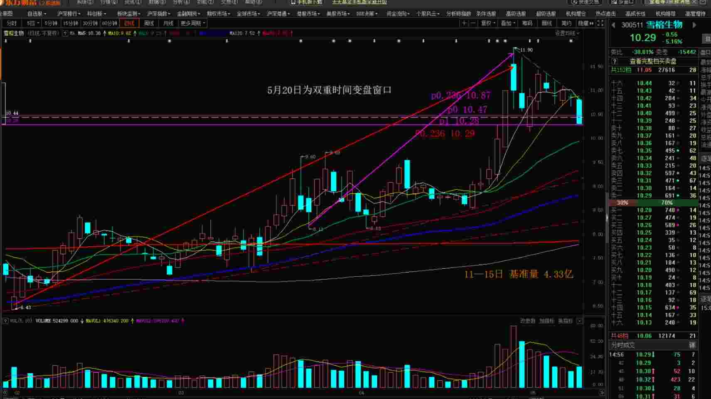The height and width of the screenshot is (399, 711).
Task: Expand the 更多周期 dropdown
Action: (x=192, y=23)
